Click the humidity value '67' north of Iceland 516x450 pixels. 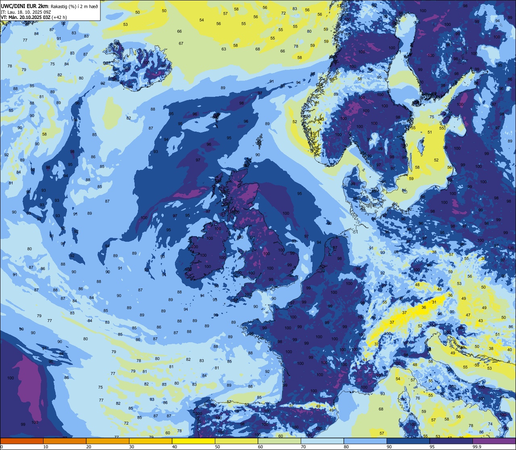click(x=181, y=44)
